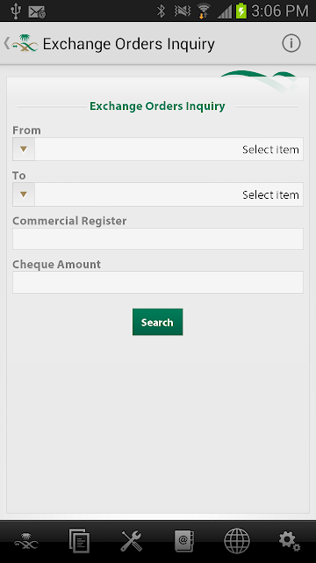Open the documents icon in bottom bar

point(79,540)
